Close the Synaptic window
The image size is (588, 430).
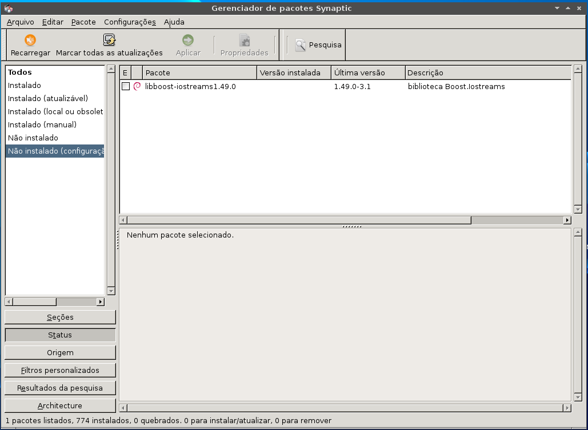pos(579,8)
